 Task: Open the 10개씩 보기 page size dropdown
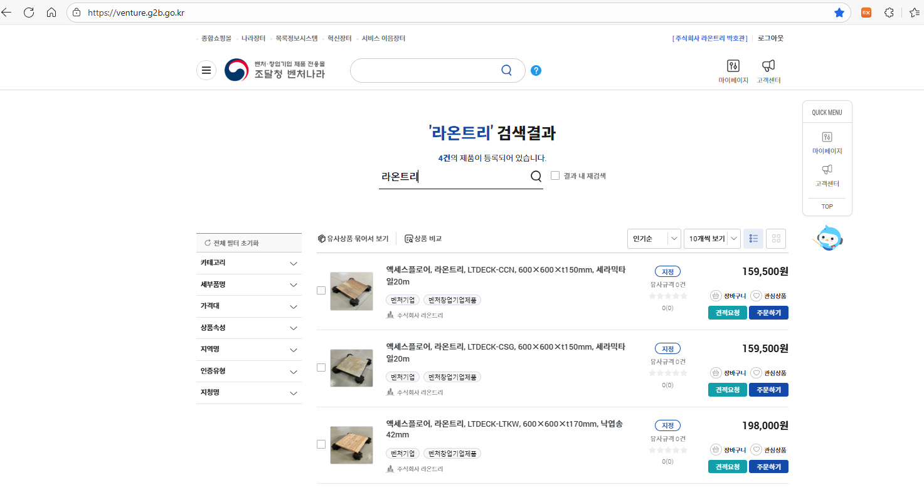(x=711, y=239)
